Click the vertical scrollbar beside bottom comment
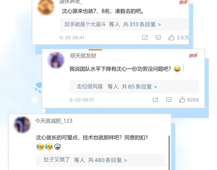The width and height of the screenshot is (217, 170). coord(169,153)
